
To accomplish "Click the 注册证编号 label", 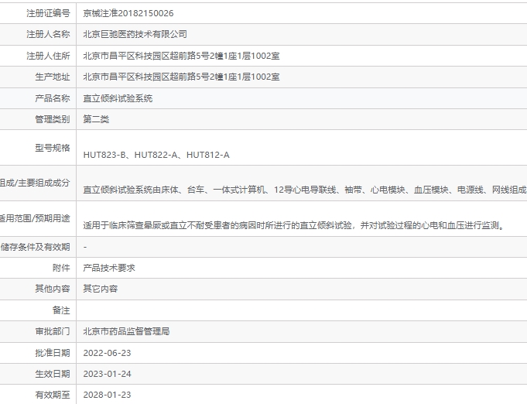I will (48, 13).
